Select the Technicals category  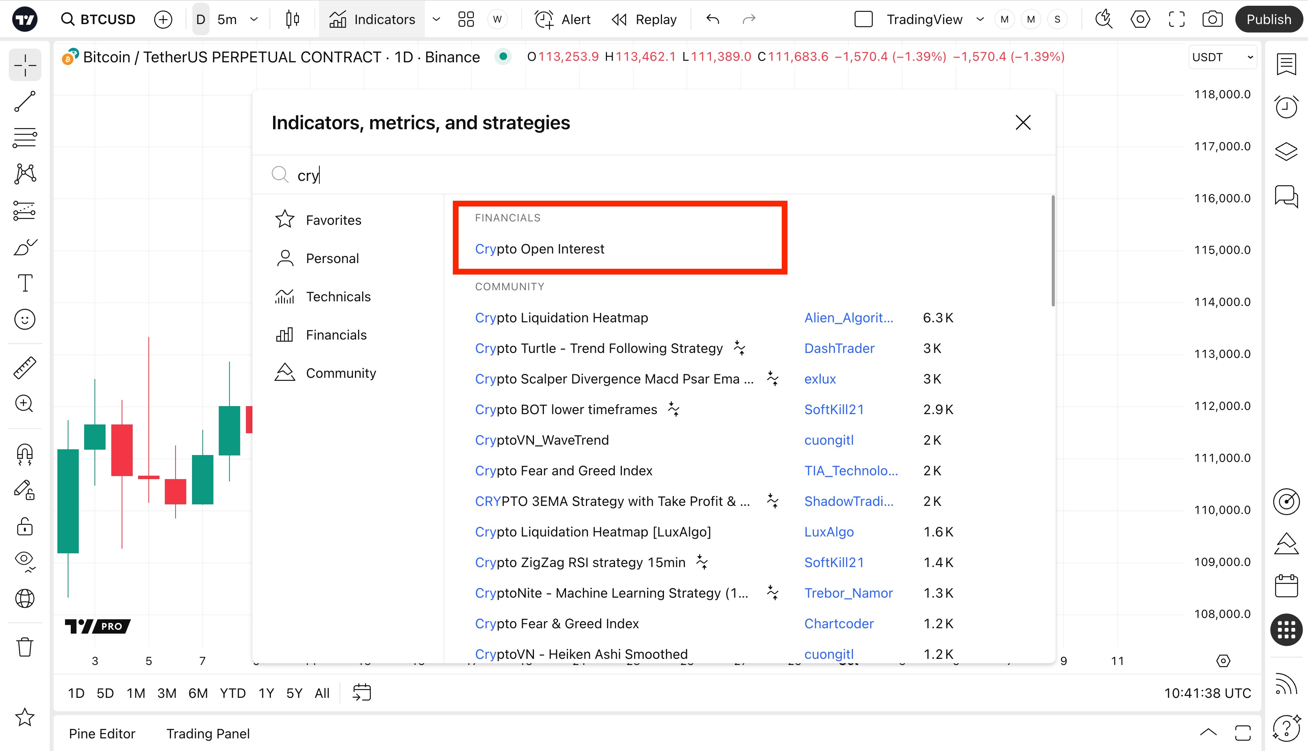click(x=338, y=297)
